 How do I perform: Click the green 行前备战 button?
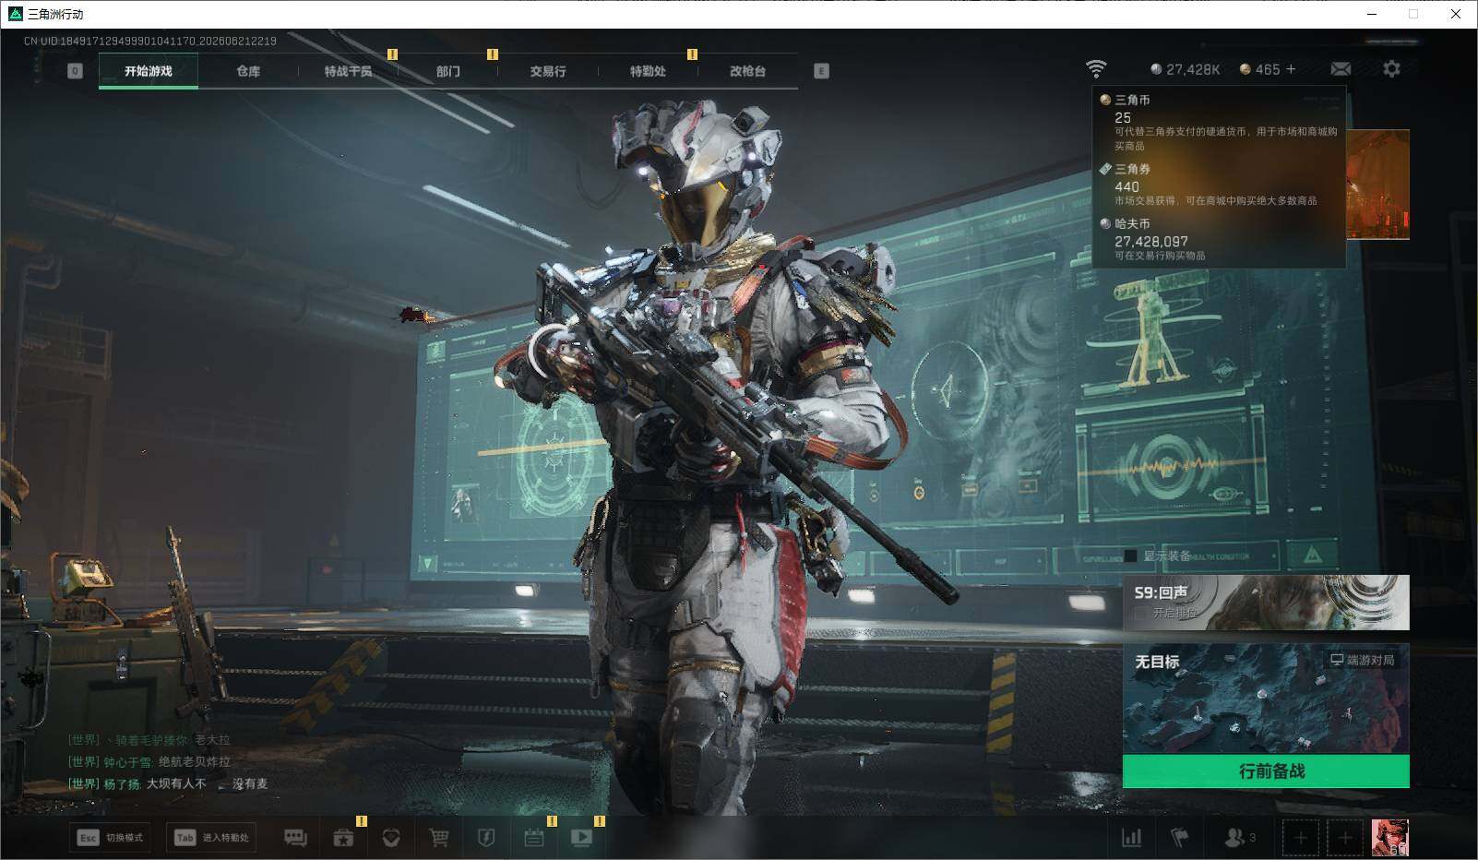coord(1266,771)
